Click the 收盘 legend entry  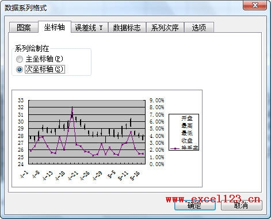point(187,140)
